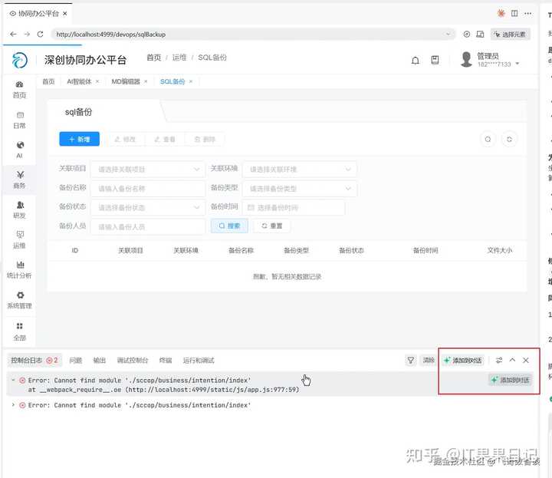The height and width of the screenshot is (478, 552).
Task: Select the 调试控制台 panel tab
Action: click(133, 361)
